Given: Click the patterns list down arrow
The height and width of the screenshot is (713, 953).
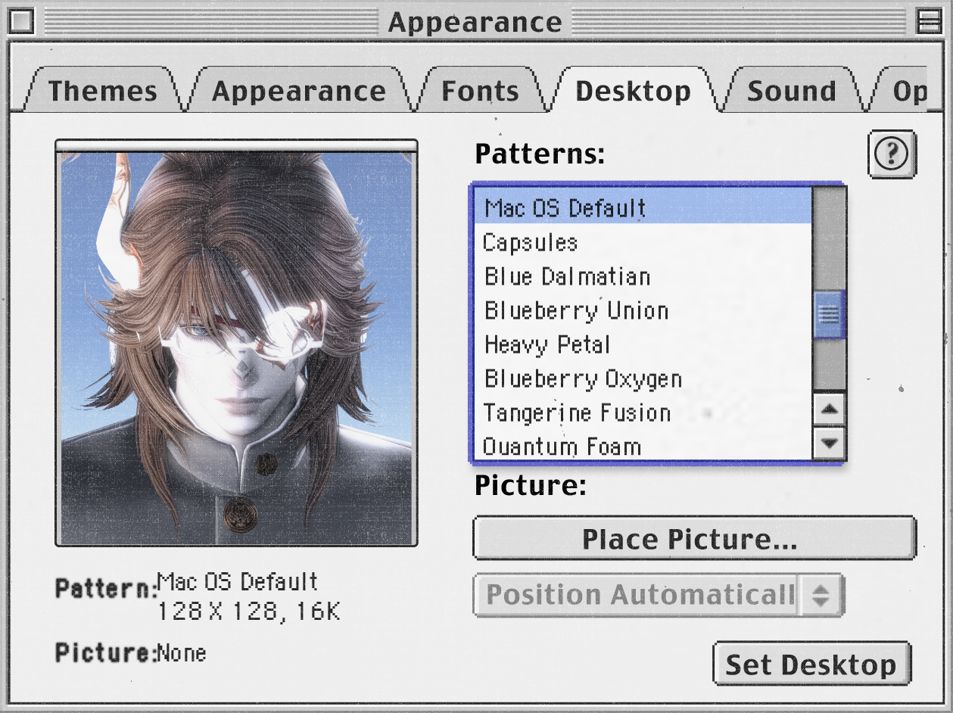Looking at the screenshot, I should [829, 443].
